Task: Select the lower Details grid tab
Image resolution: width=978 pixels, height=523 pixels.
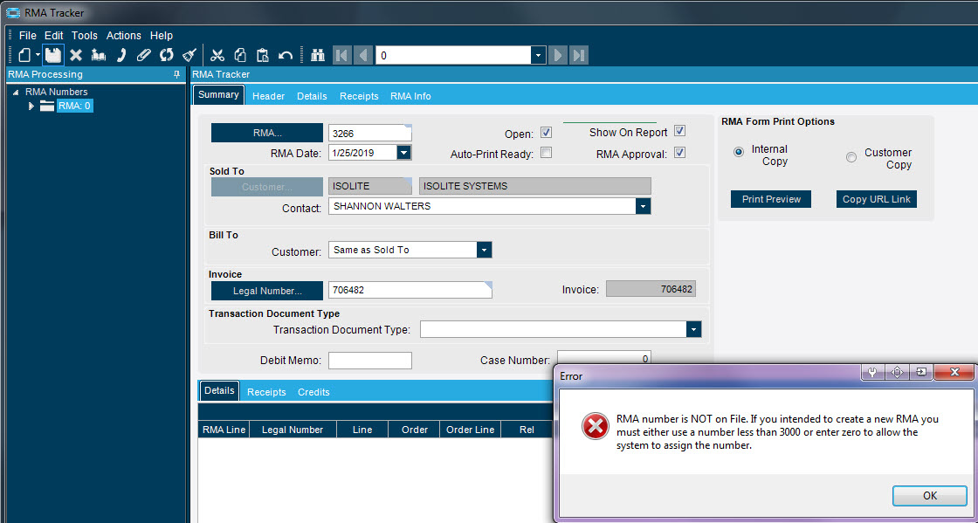Action: [x=219, y=390]
